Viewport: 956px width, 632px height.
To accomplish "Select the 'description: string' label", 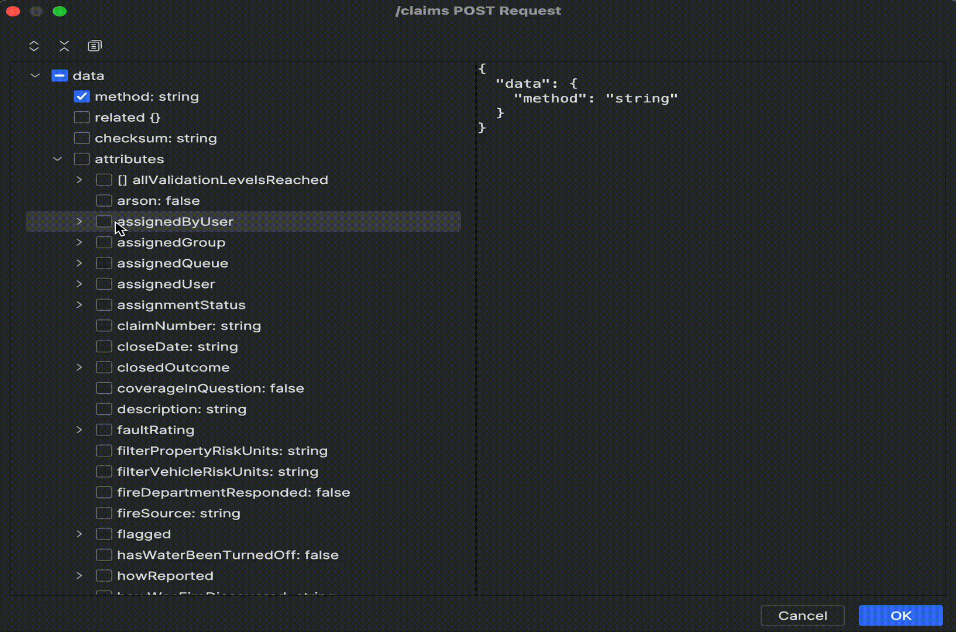I will click(x=181, y=409).
